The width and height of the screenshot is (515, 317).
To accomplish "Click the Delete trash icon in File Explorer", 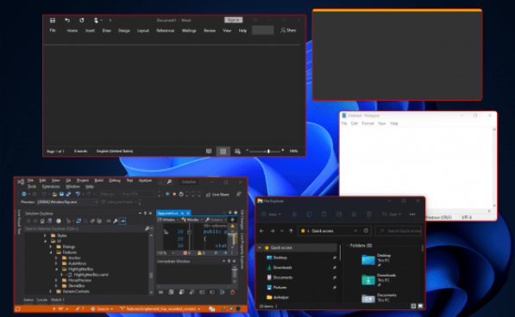I will (x=369, y=214).
